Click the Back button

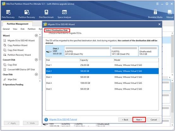point(125,120)
